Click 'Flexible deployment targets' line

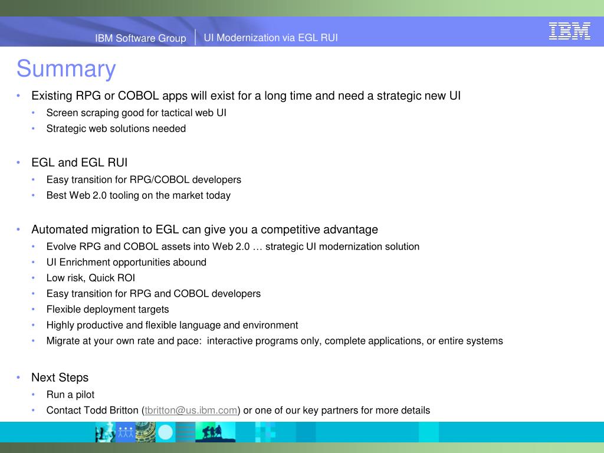[107, 309]
